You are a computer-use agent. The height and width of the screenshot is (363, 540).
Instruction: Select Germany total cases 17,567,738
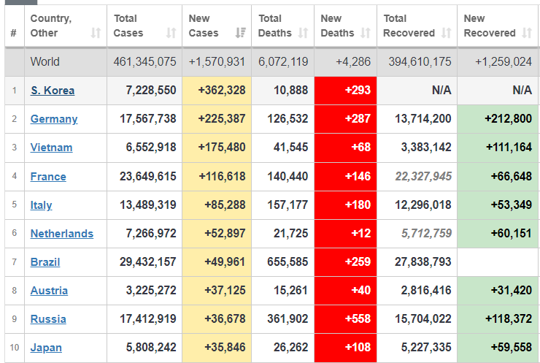[147, 119]
